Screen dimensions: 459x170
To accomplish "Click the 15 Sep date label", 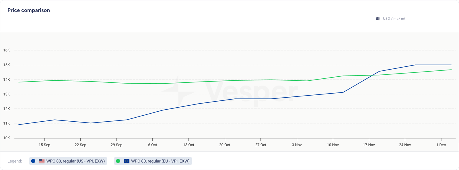I will (44, 145).
